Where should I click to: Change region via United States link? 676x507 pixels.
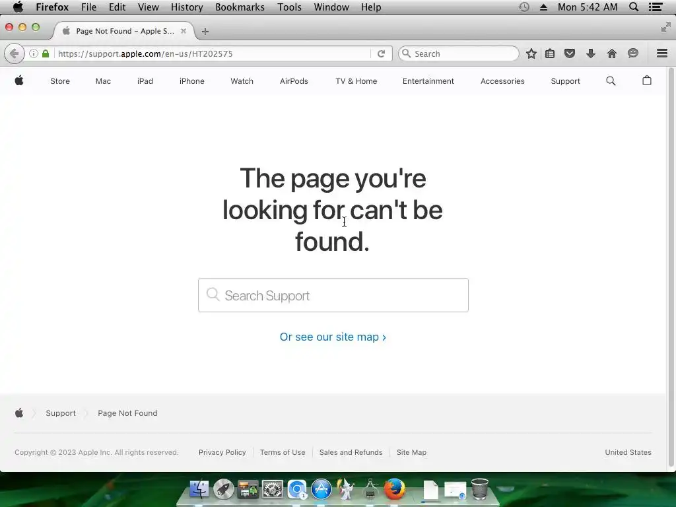(x=628, y=452)
